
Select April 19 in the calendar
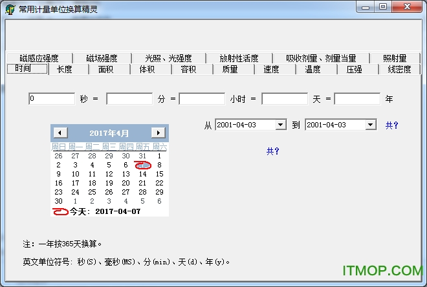click(109, 183)
